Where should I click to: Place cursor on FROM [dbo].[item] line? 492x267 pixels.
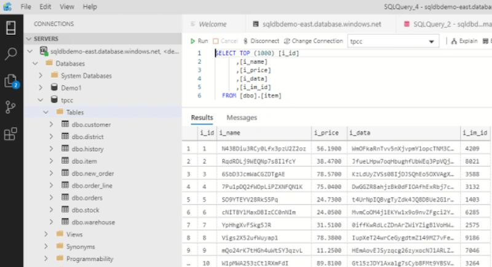252,96
